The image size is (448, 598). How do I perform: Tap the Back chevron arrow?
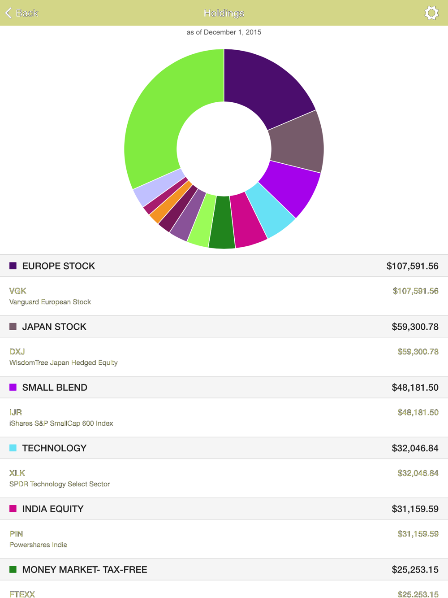click(x=9, y=13)
